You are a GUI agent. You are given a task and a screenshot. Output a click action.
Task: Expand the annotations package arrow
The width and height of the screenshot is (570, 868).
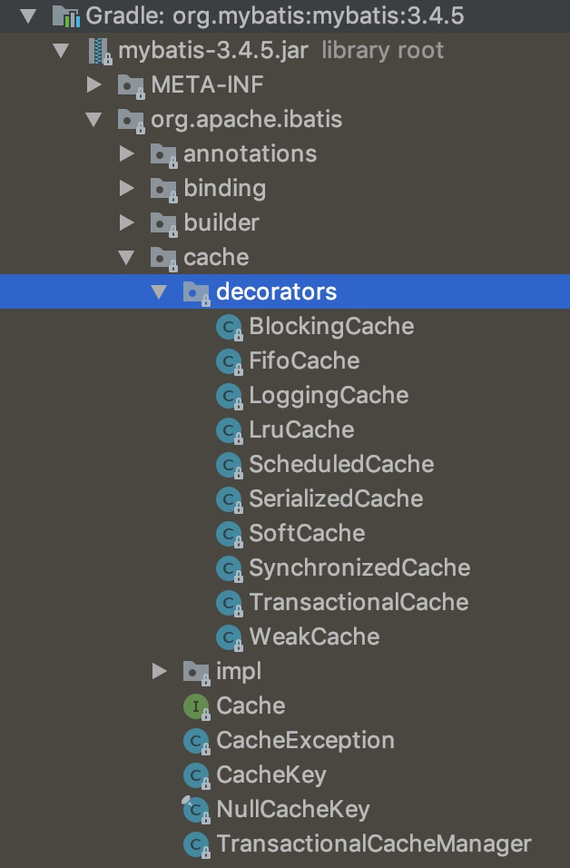tap(126, 154)
